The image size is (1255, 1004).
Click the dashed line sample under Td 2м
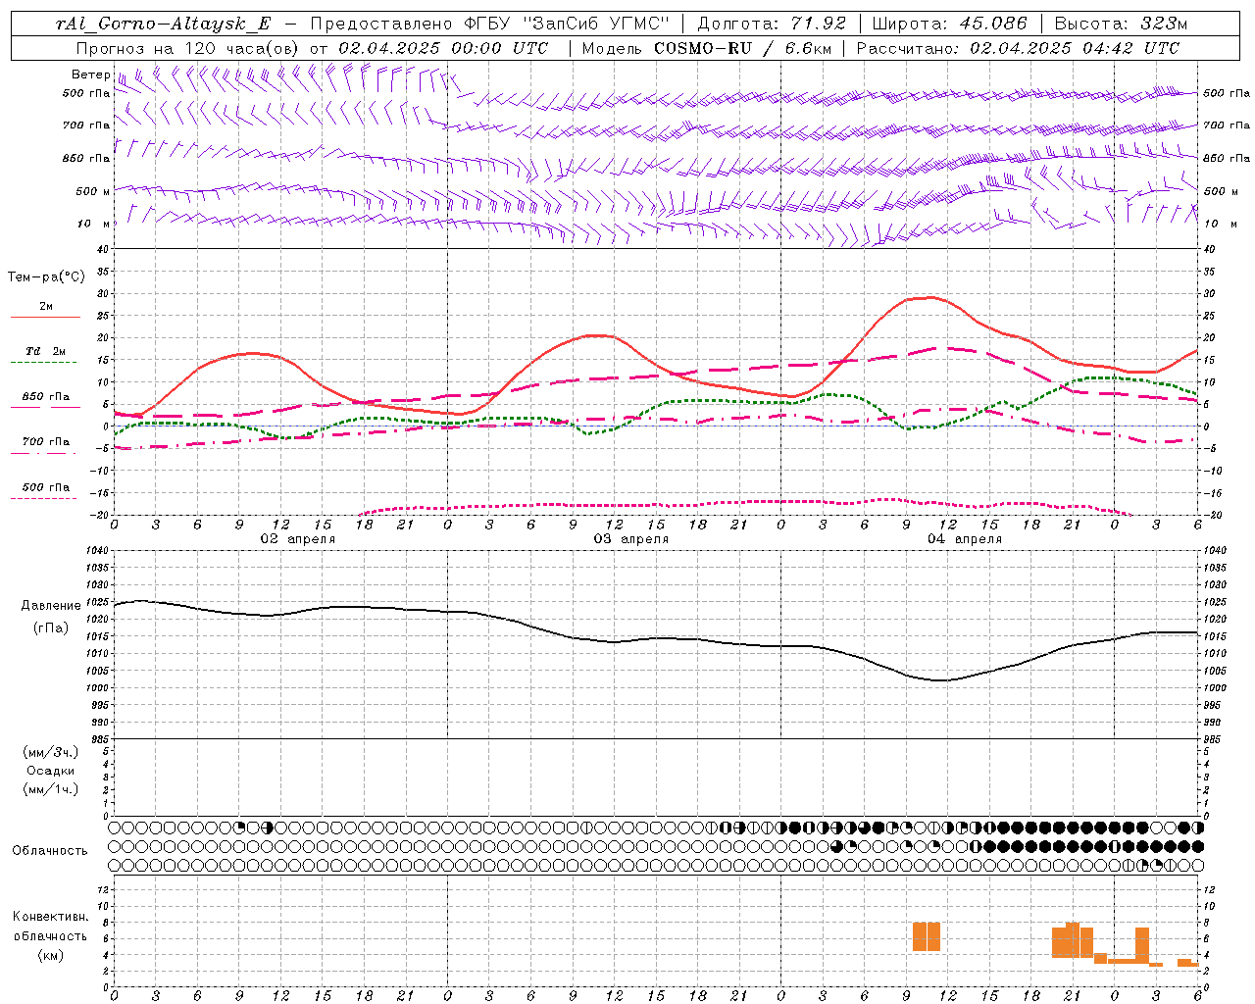click(x=43, y=362)
